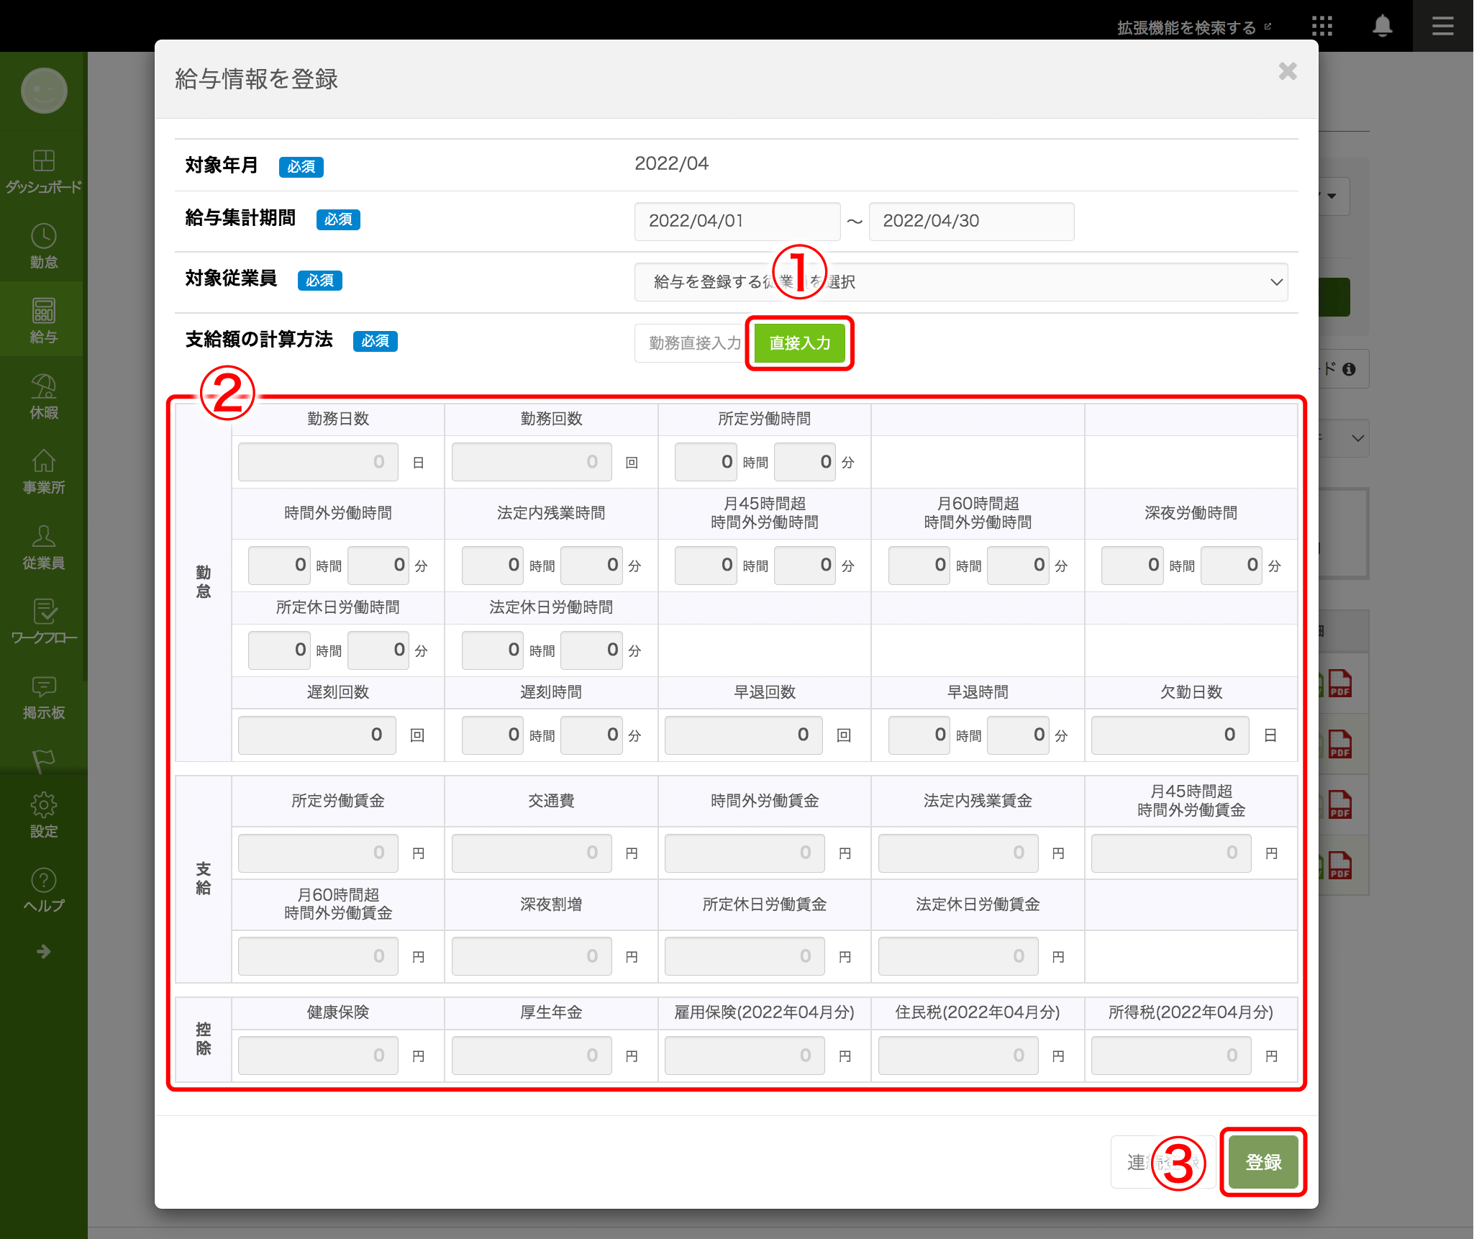
Task: Click the 法定休日労働賃金 yen input
Action: point(958,956)
